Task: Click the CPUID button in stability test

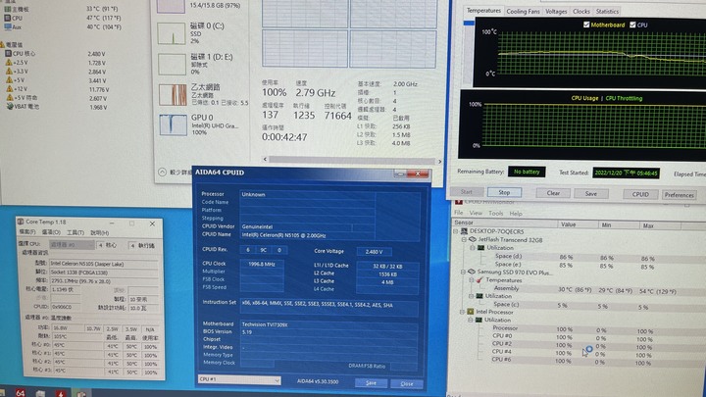Action: pos(640,194)
